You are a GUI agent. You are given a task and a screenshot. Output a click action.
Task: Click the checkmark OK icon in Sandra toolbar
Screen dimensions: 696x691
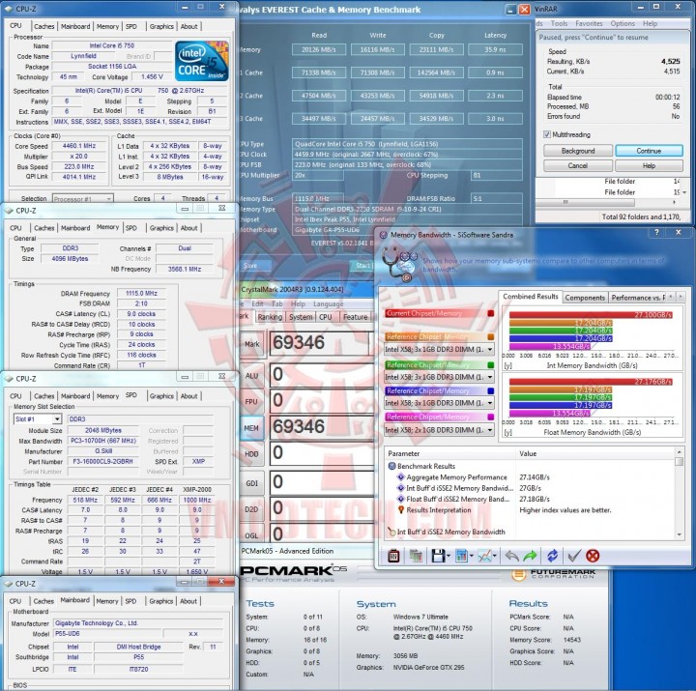574,555
